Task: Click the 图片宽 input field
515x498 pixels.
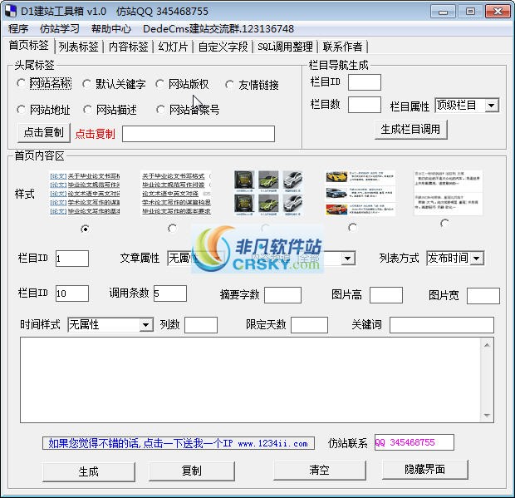Action: click(483, 295)
